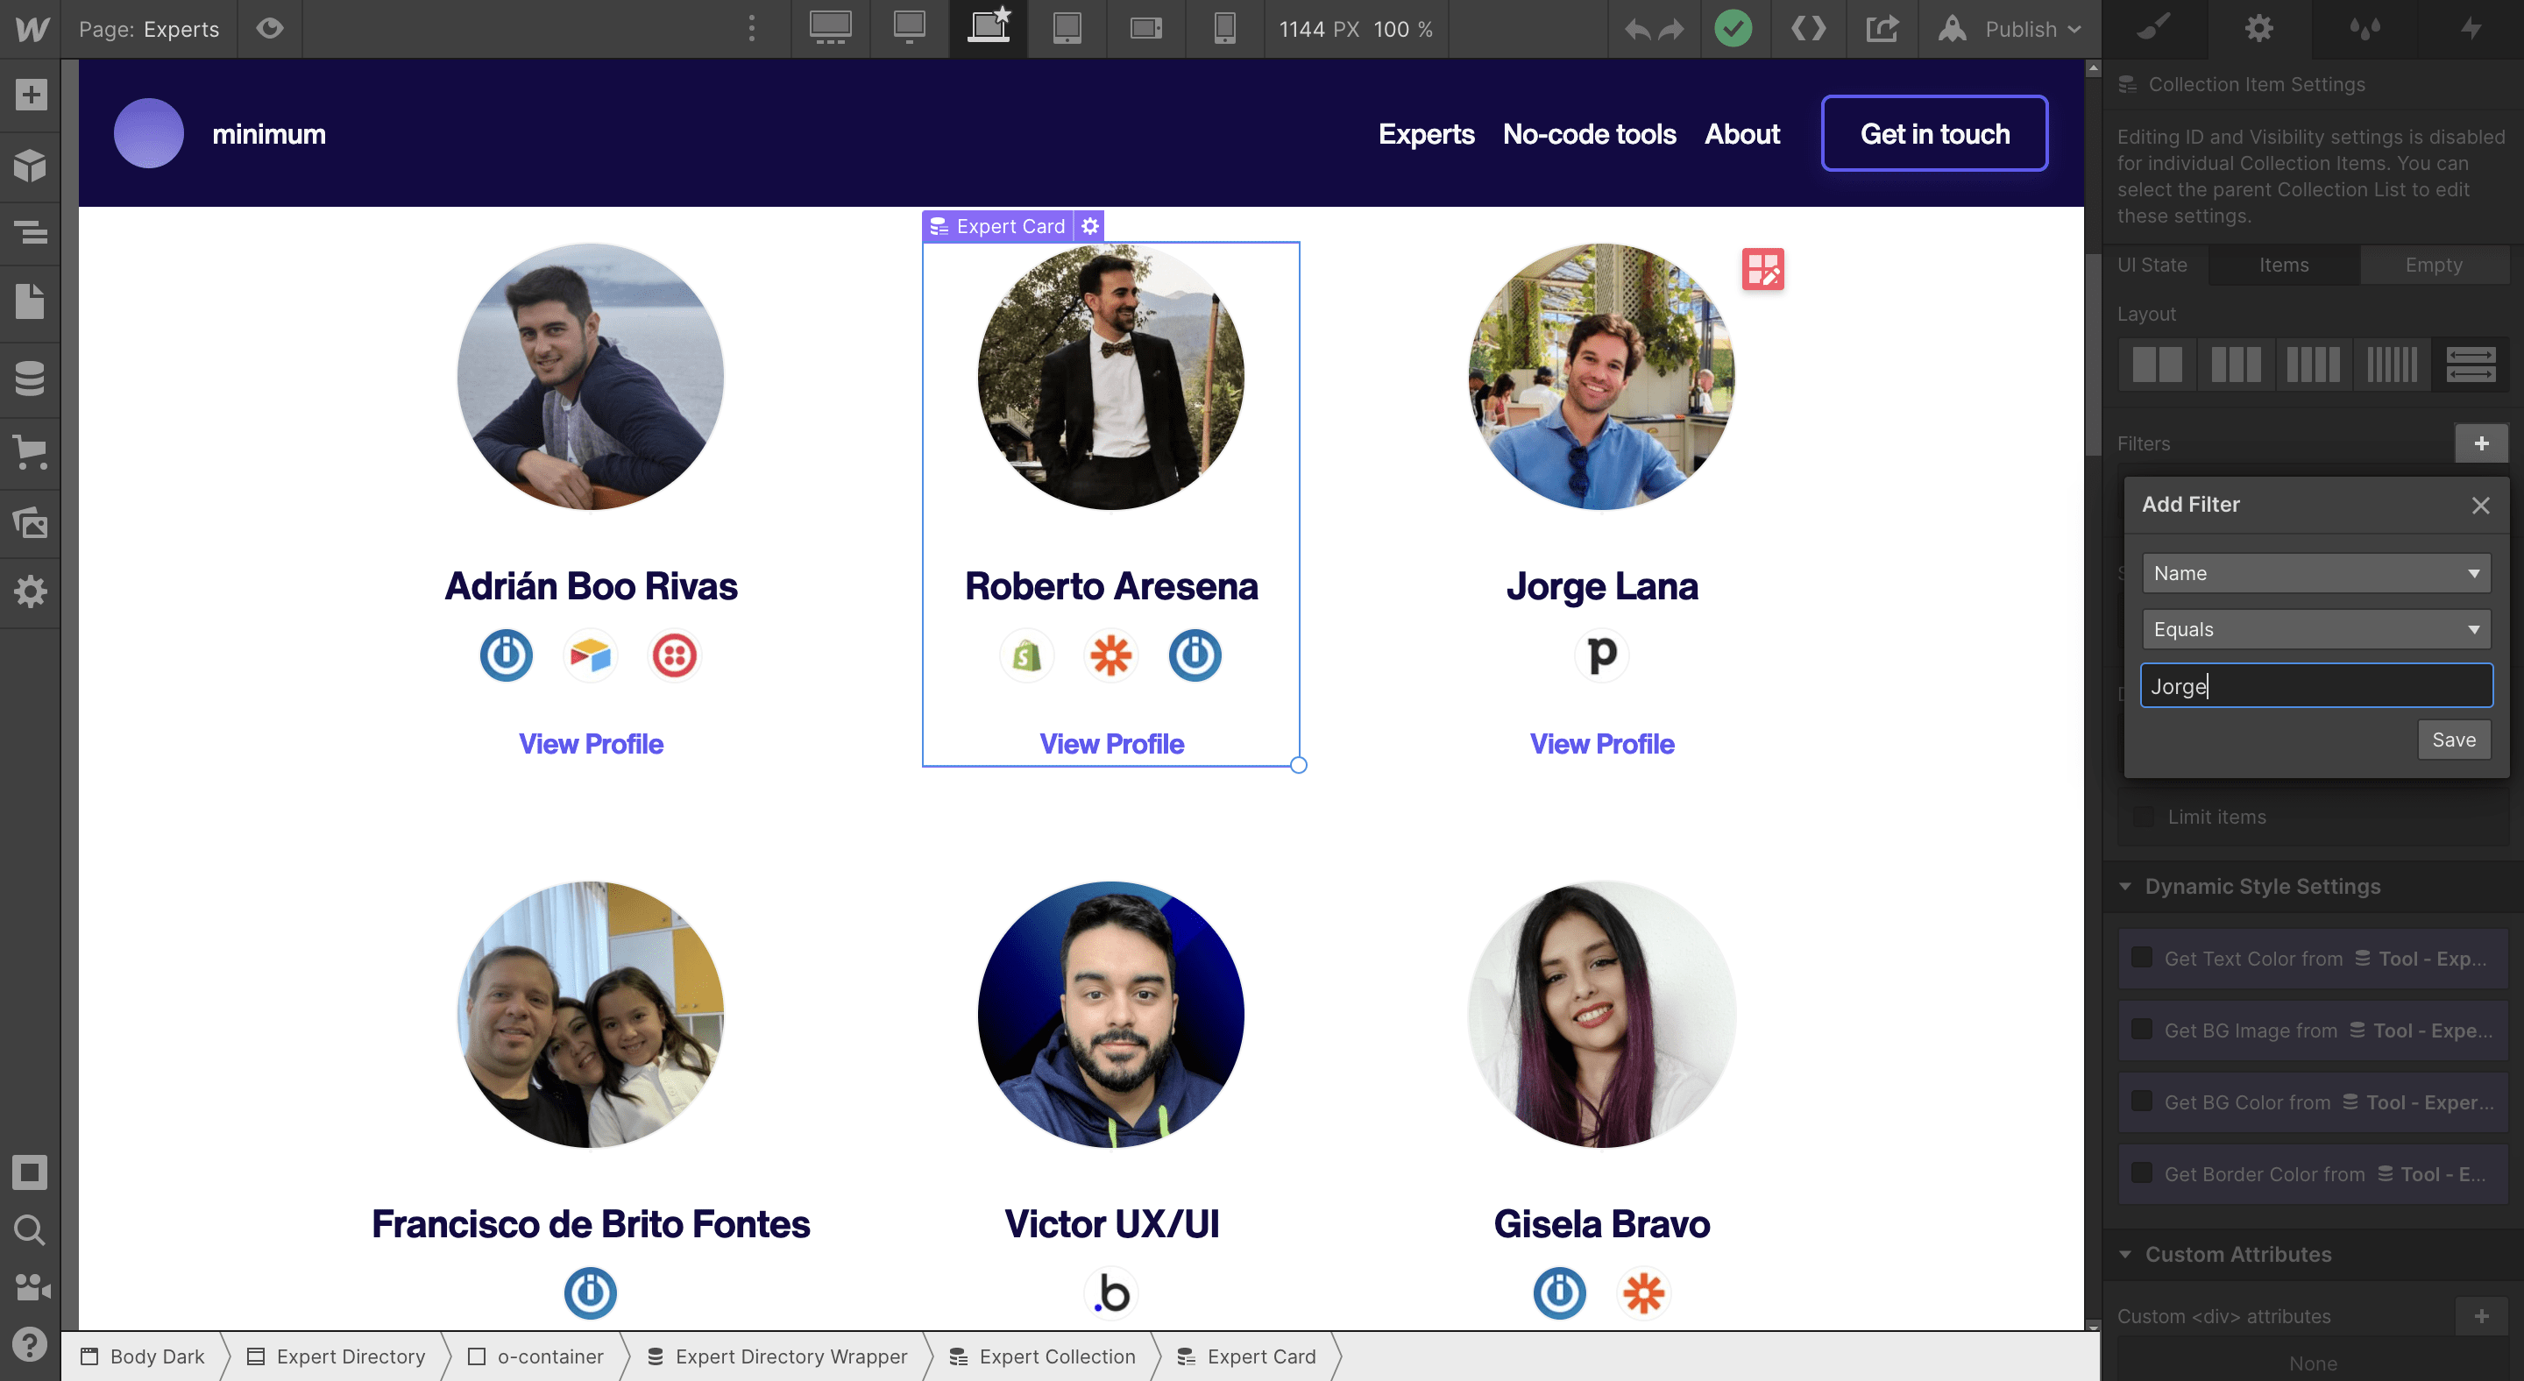Viewport: 2524px width, 1381px height.
Task: Open the Style Manager drops tab
Action: pos(2364,28)
